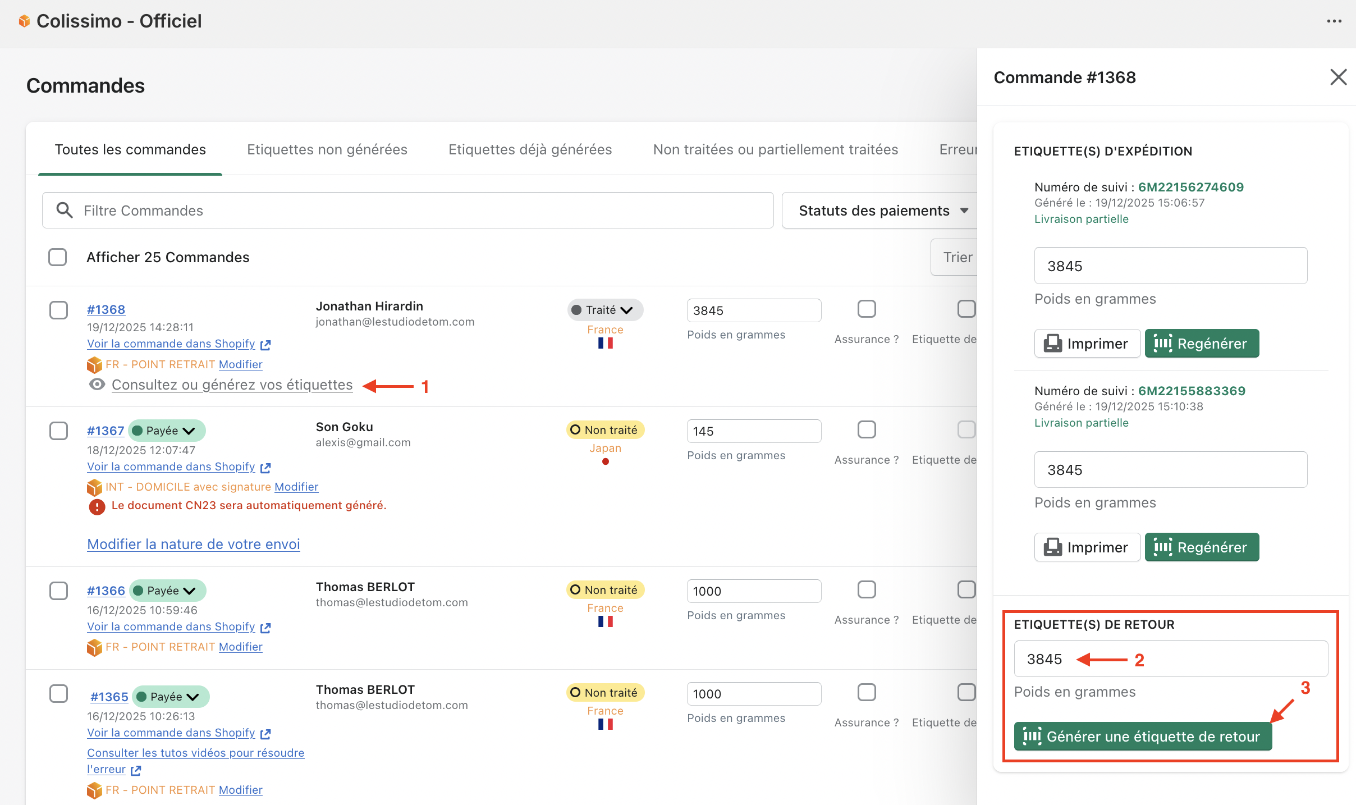Viewport: 1356px width, 805px height.
Task: Click the eye icon beside Consultez étiquettes
Action: click(x=97, y=385)
